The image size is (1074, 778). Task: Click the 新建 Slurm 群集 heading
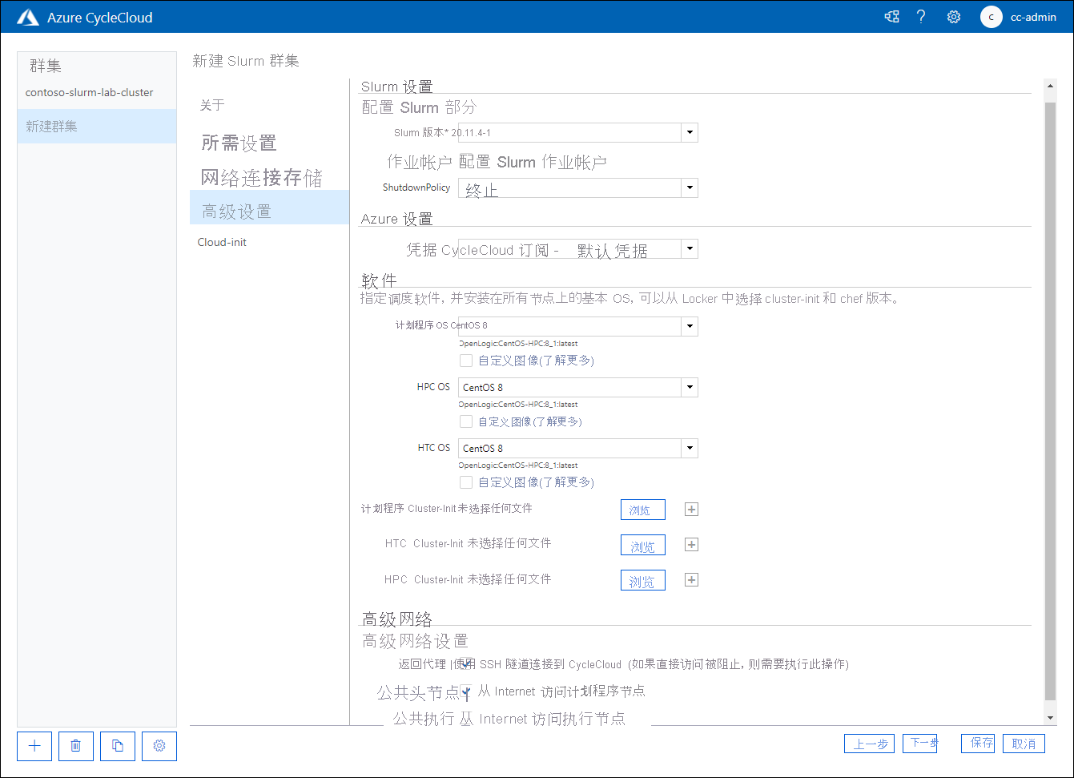[246, 61]
